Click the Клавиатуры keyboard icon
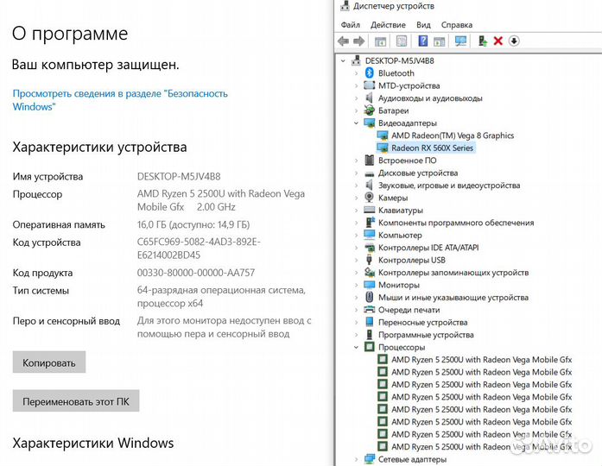Screen dimensions: 602x466 click(x=370, y=210)
